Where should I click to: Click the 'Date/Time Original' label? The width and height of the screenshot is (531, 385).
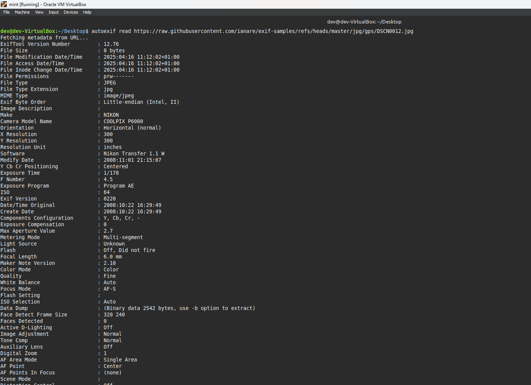tap(28, 205)
